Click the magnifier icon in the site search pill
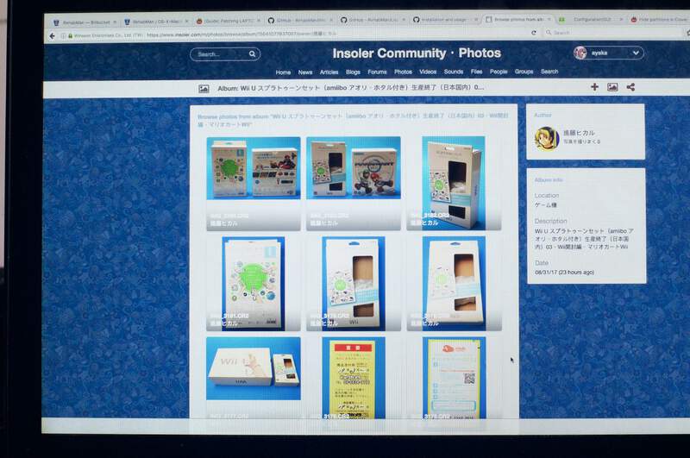690x458 pixels. coord(252,54)
